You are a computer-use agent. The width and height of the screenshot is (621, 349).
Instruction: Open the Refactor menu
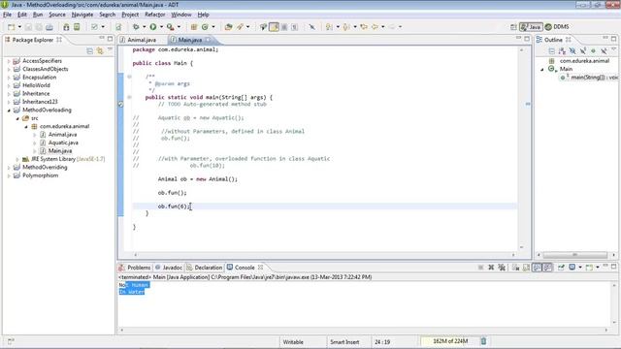155,15
